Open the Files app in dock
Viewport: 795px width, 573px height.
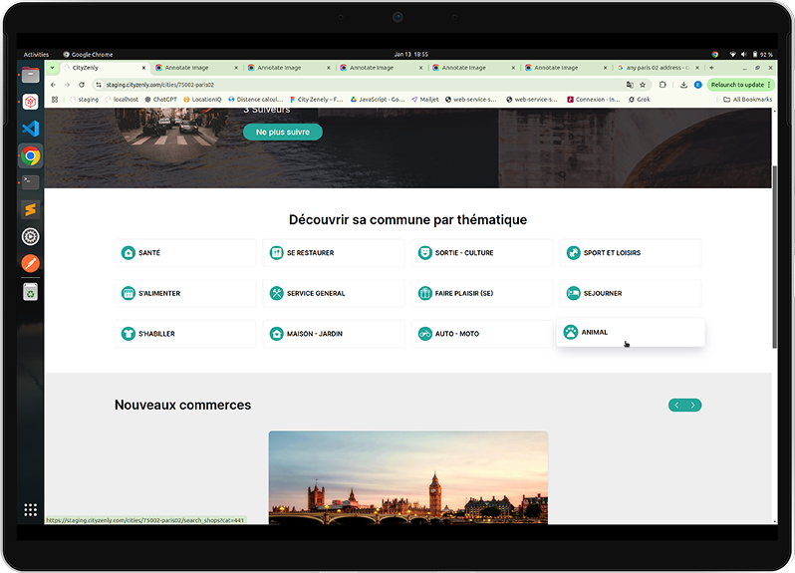pos(31,76)
